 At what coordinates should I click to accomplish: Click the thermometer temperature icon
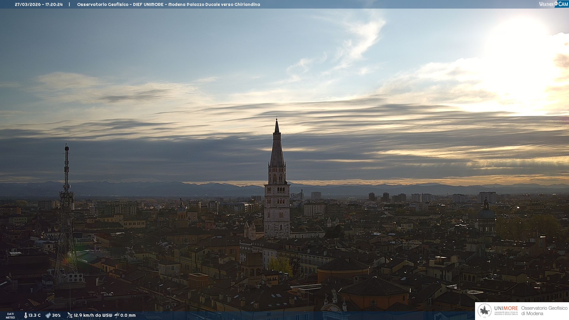pyautogui.click(x=25, y=315)
